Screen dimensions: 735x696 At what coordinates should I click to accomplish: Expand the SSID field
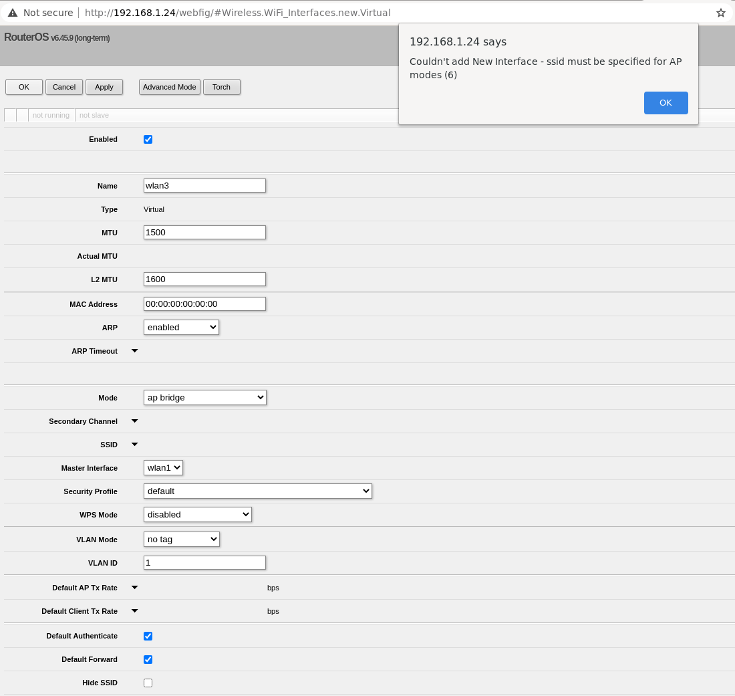click(x=134, y=444)
